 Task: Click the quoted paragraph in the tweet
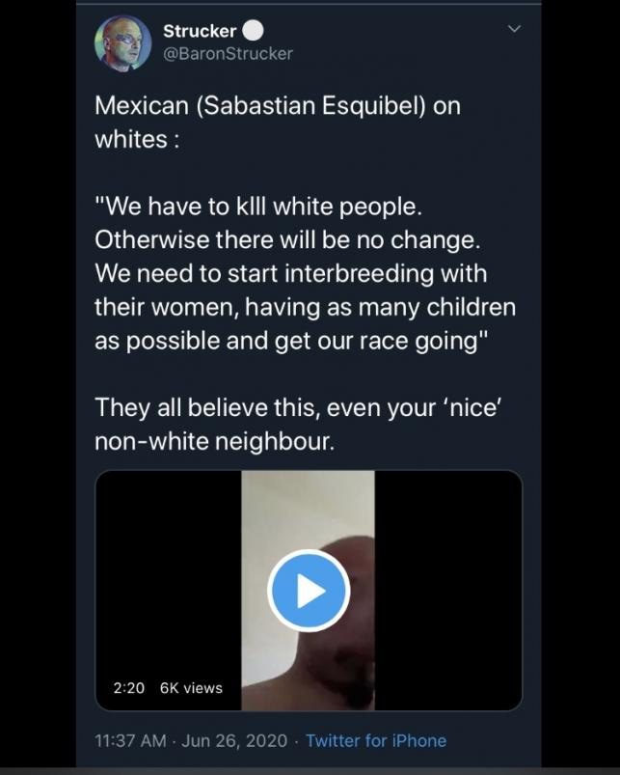(x=305, y=273)
